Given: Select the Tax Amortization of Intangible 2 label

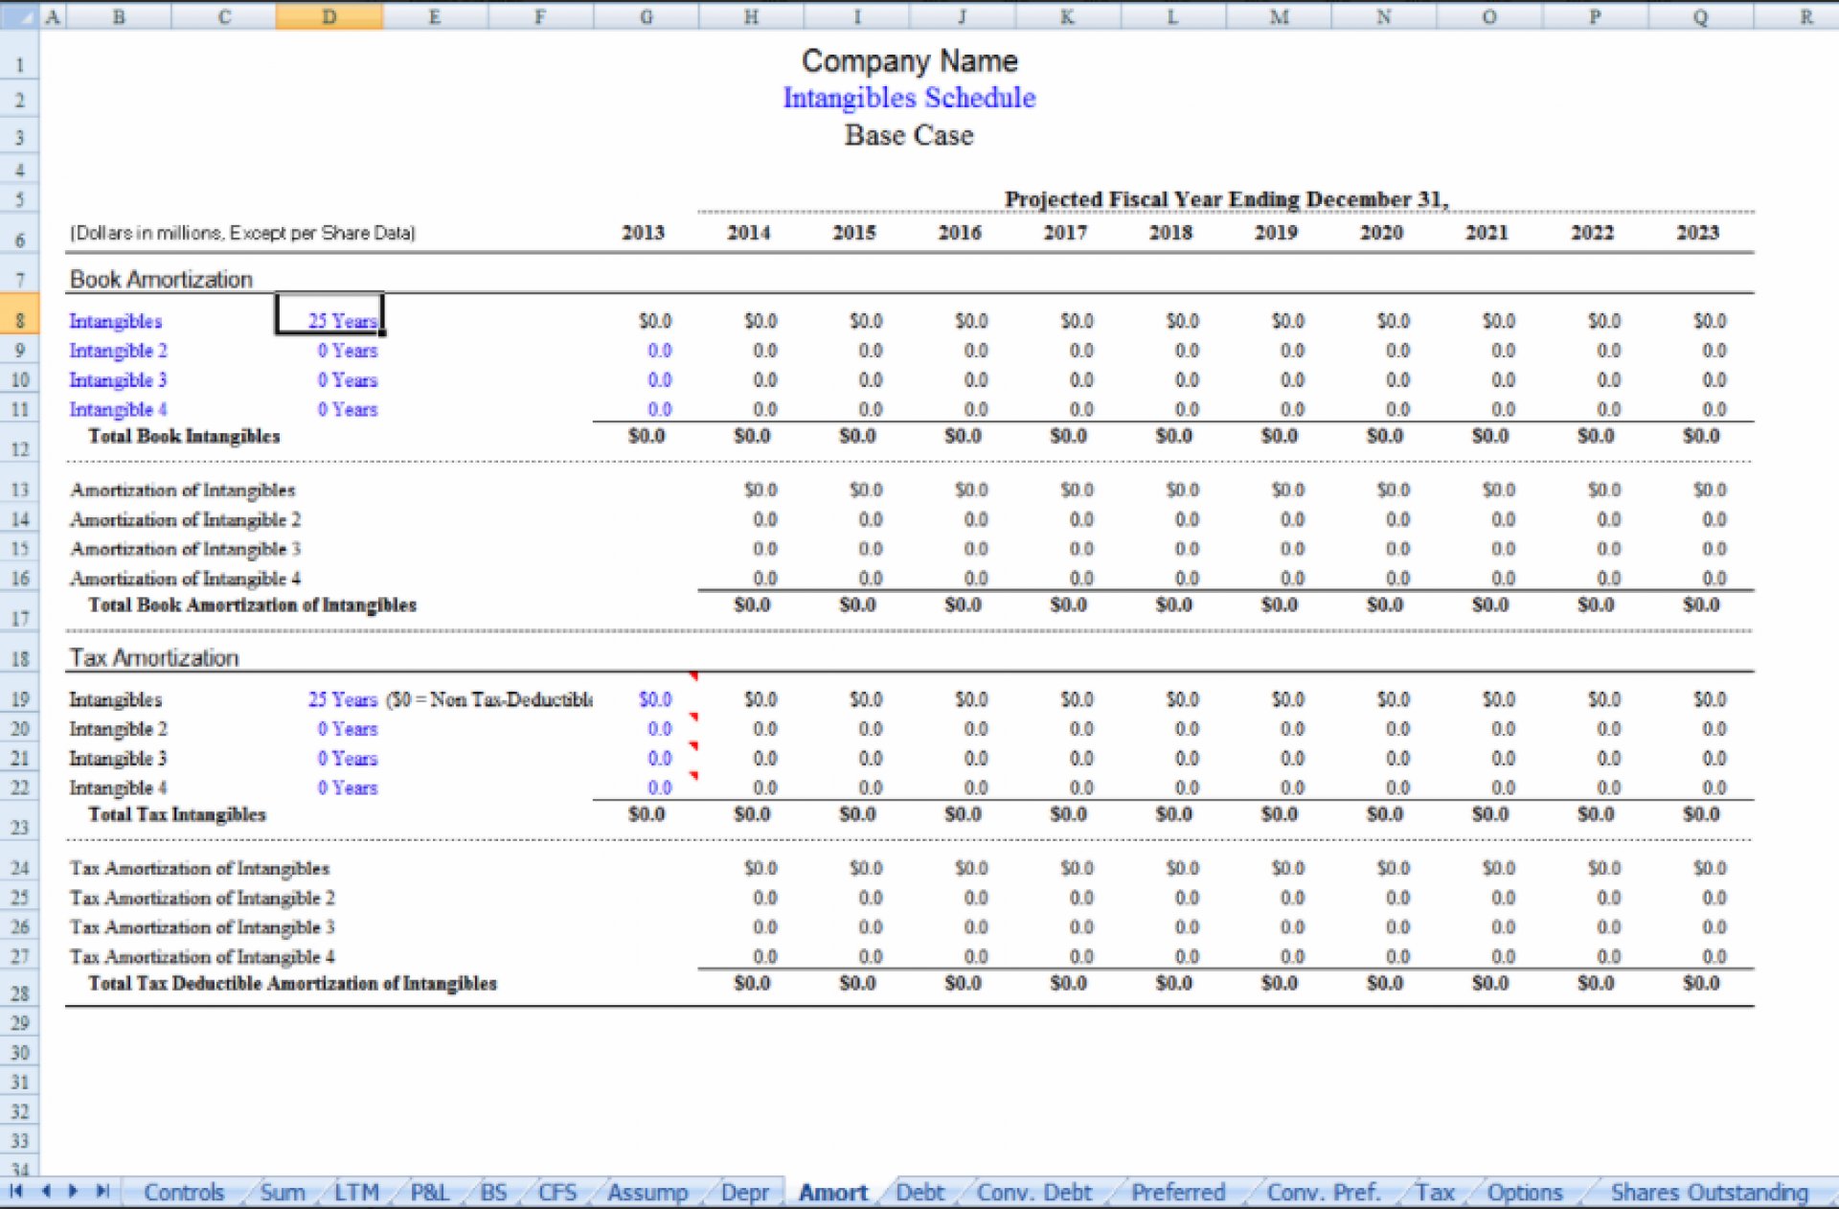Looking at the screenshot, I should [x=202, y=898].
